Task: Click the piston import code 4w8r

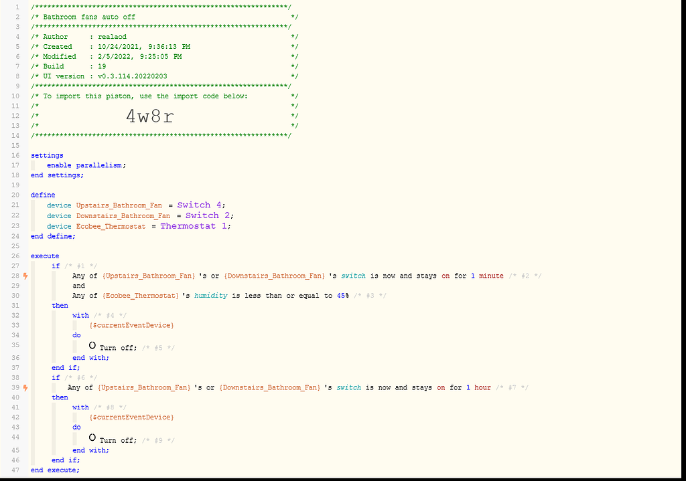Action: pos(149,116)
